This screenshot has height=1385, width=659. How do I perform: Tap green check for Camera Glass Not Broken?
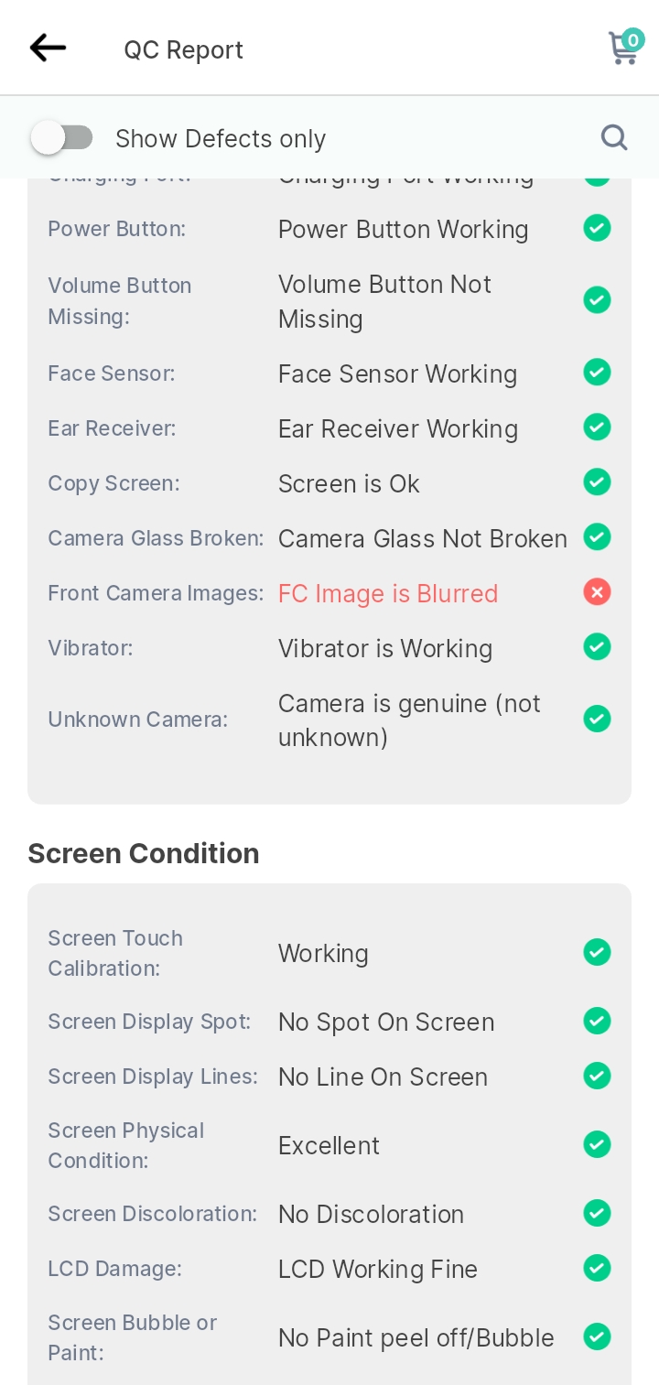[x=597, y=537]
